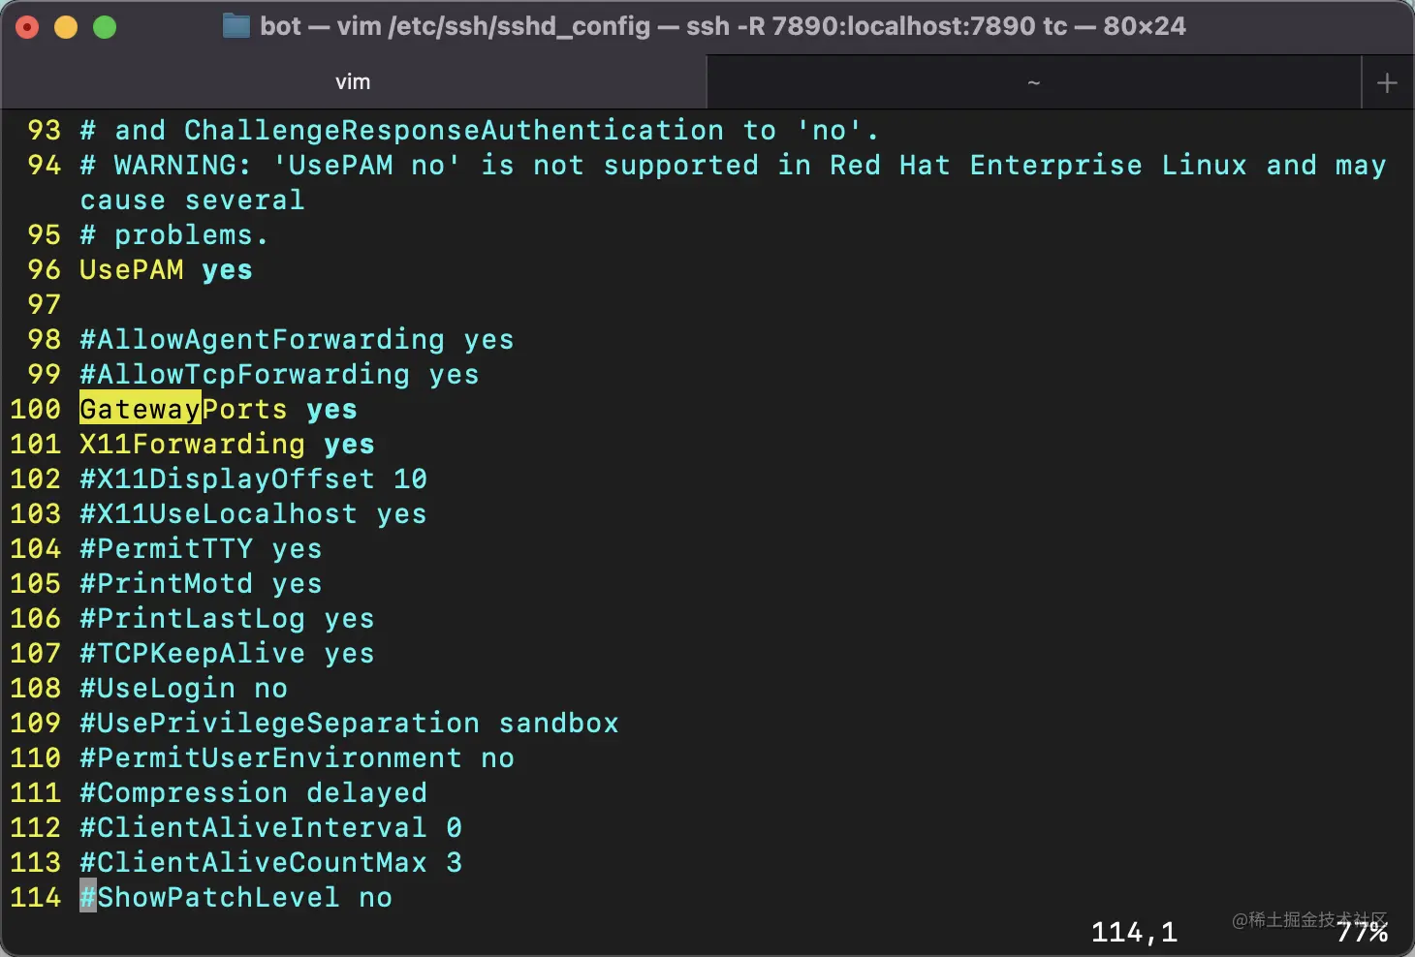The width and height of the screenshot is (1415, 957).
Task: Click the window title text in title bar
Action: 722,26
